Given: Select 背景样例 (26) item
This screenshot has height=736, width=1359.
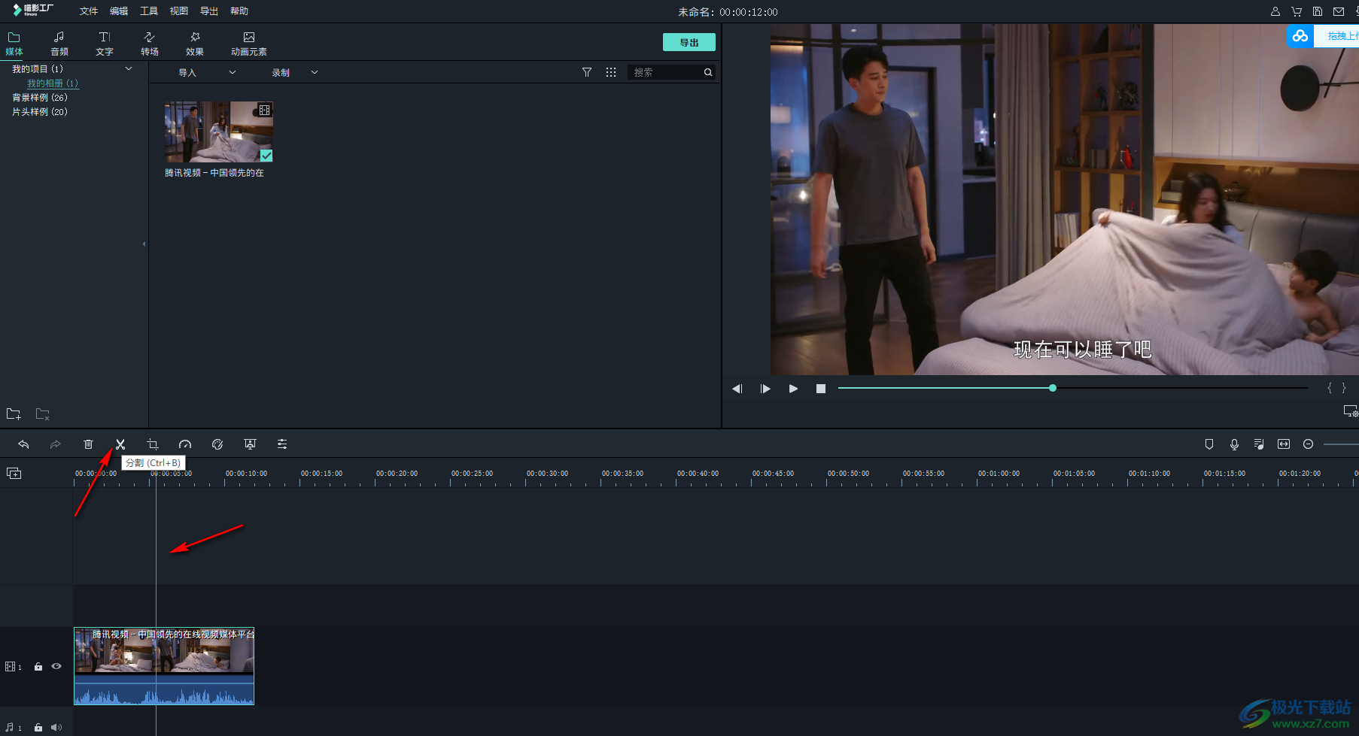Looking at the screenshot, I should tap(40, 98).
